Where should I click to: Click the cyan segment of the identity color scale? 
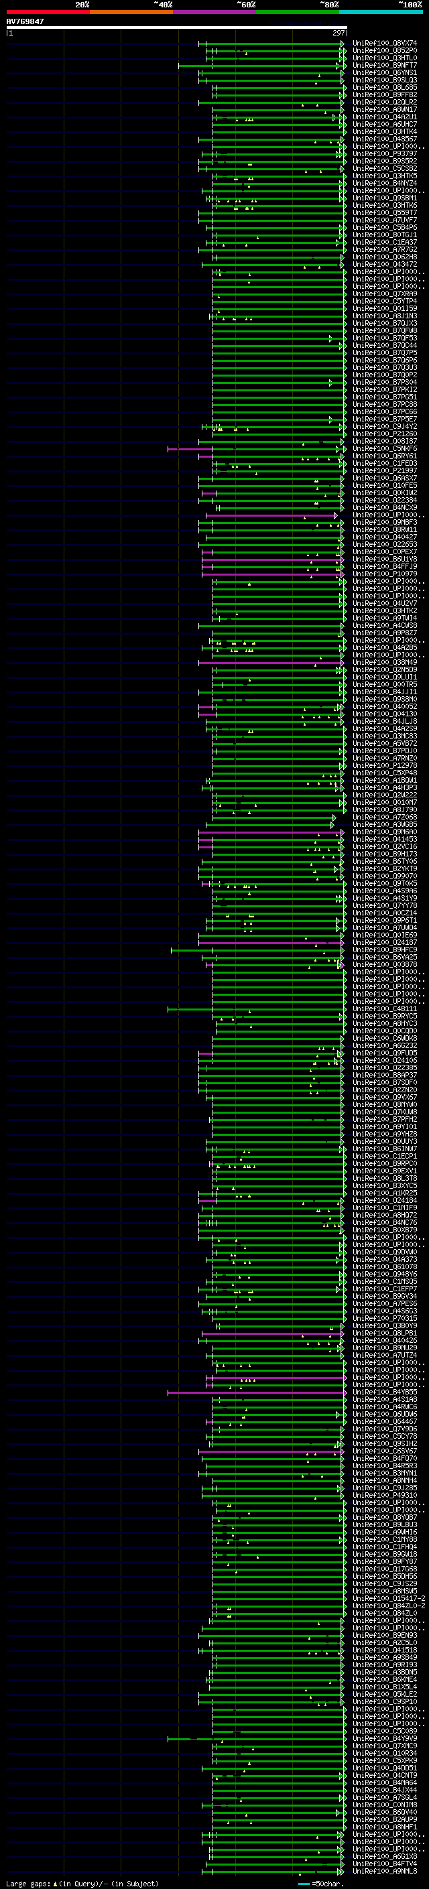(x=381, y=12)
